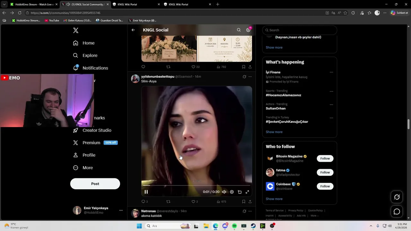This screenshot has width=411, height=231.
Task: Pause the Slim-Asya video
Action: click(x=146, y=192)
